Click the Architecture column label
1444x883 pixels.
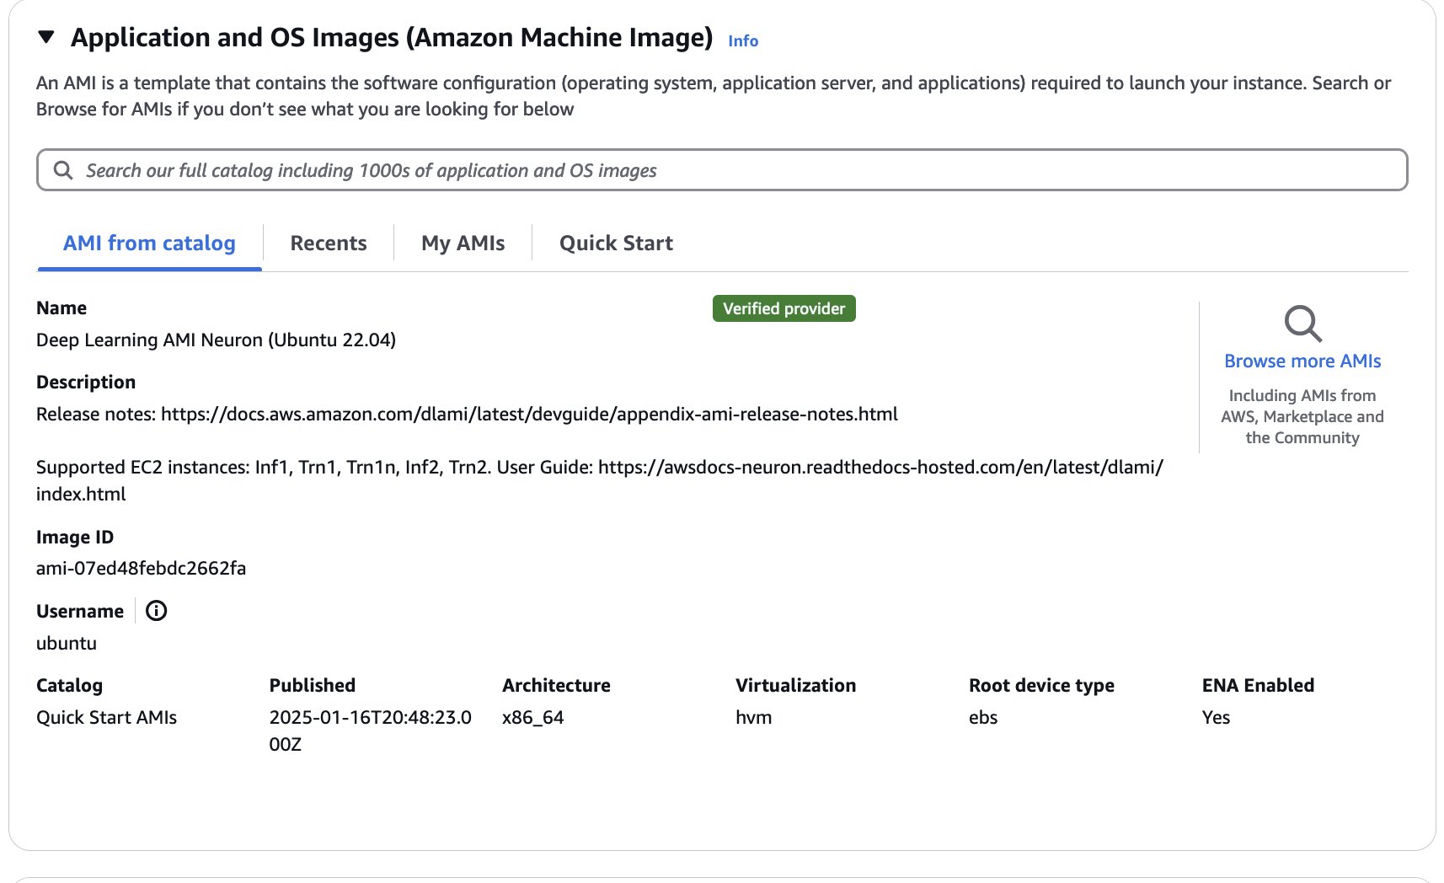(x=556, y=686)
